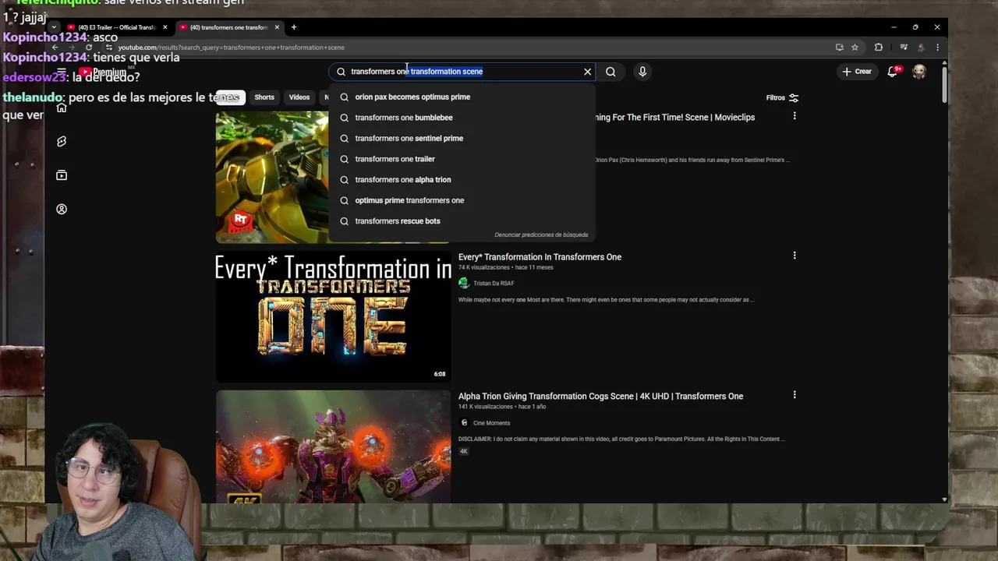Screen dimensions: 998x561
Task: Click Alpha Trion 4K video thumbnail
Action: 333,446
